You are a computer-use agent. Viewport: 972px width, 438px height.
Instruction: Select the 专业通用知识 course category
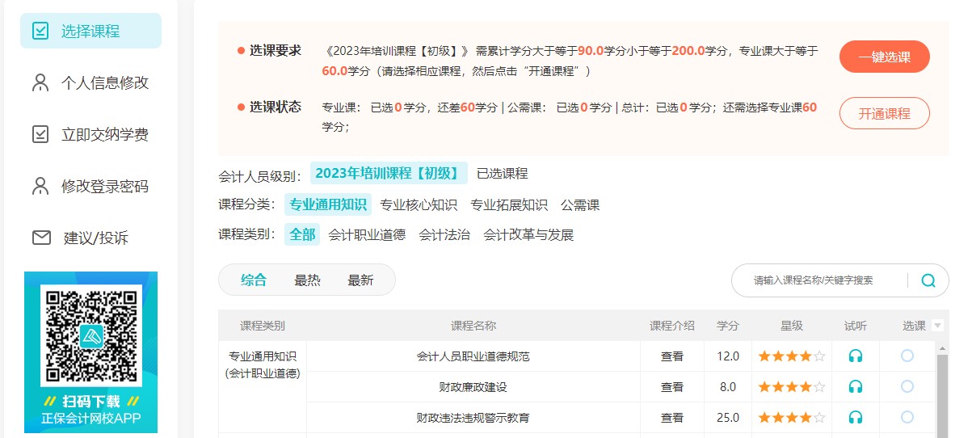tap(328, 204)
